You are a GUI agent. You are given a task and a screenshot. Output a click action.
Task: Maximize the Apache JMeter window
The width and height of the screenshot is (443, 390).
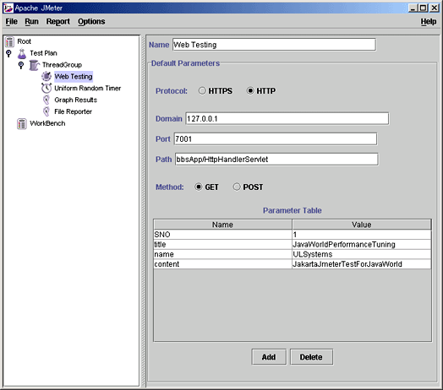click(x=423, y=8)
